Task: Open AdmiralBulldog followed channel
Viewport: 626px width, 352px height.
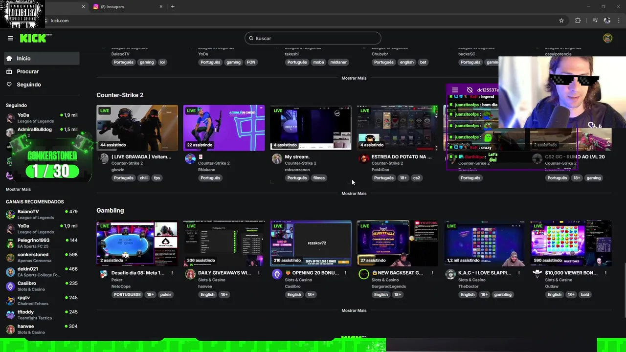Action: click(42, 131)
